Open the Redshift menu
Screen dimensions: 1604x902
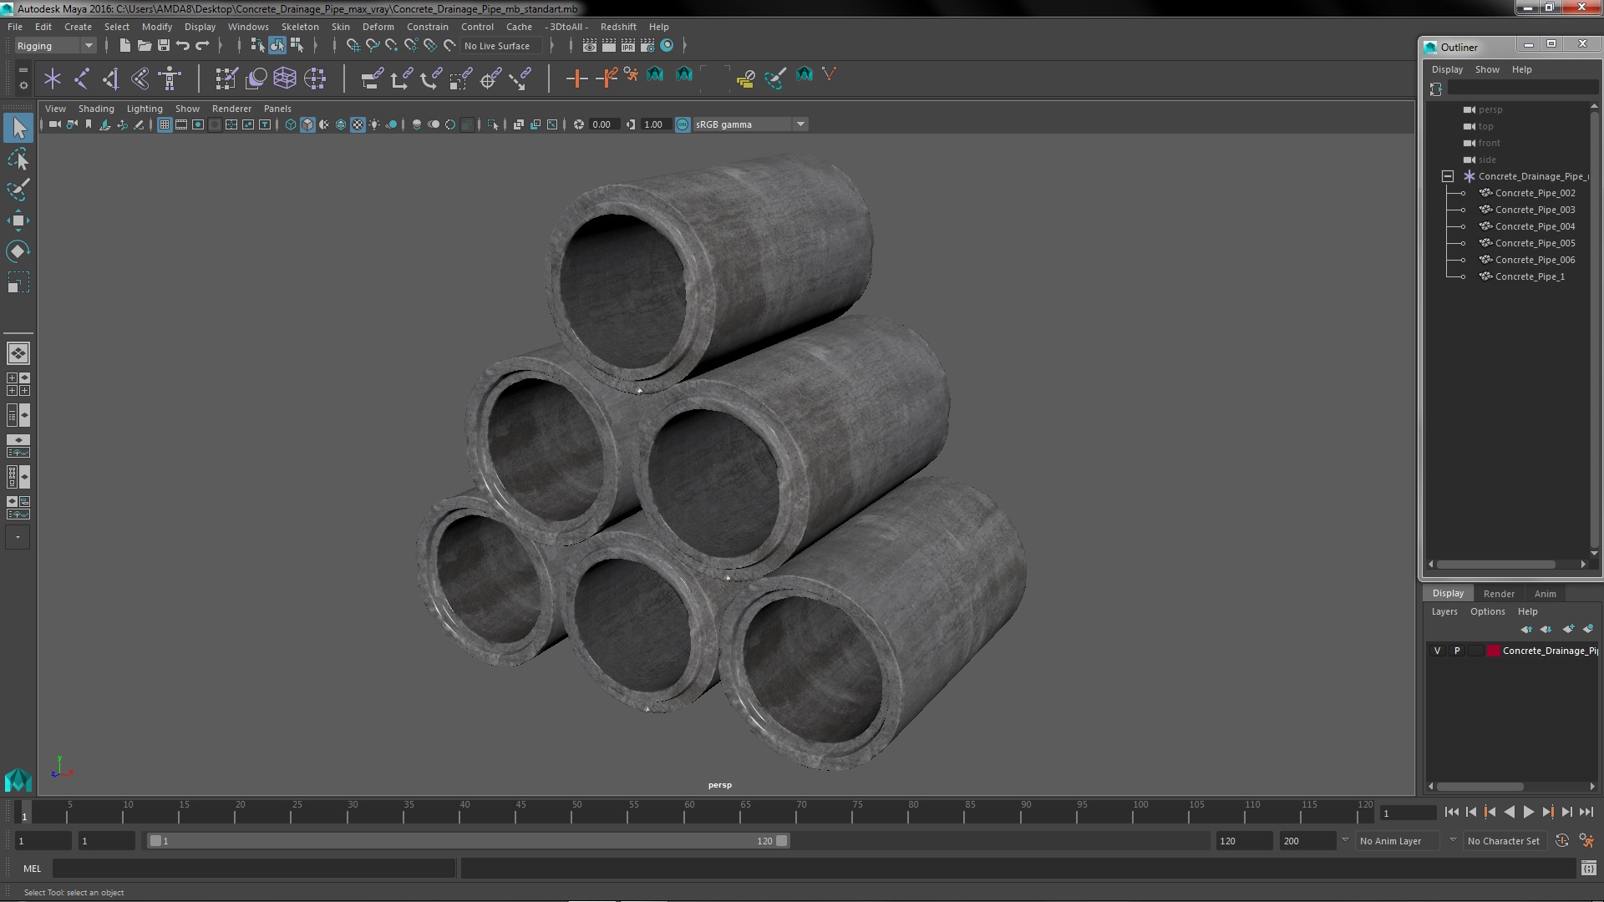coord(618,27)
